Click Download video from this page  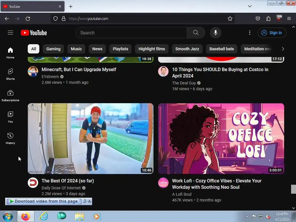44,201
